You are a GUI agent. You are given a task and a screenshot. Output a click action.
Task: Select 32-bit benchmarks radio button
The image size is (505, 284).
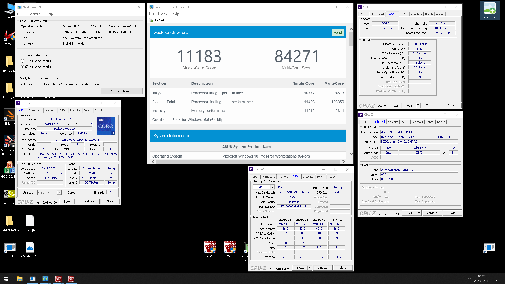coord(23,61)
